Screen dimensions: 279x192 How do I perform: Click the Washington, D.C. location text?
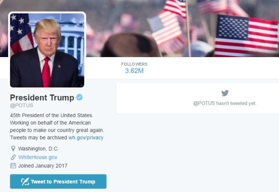(x=39, y=149)
